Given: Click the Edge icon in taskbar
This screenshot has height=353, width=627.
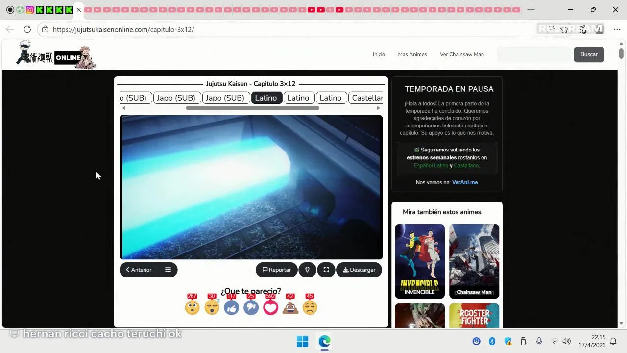Looking at the screenshot, I should tap(324, 341).
